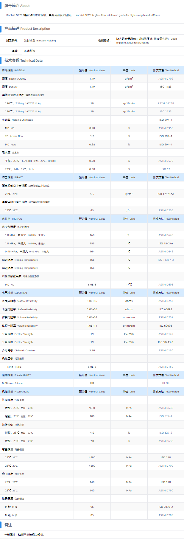Click the 机械性能 MECHANICAL table header
184x540 pixels.
click(15, 392)
